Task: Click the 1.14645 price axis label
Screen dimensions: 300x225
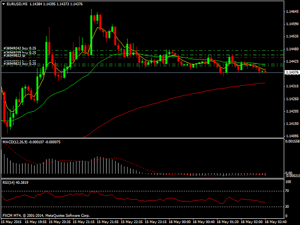Action: pyautogui.click(x=292, y=12)
